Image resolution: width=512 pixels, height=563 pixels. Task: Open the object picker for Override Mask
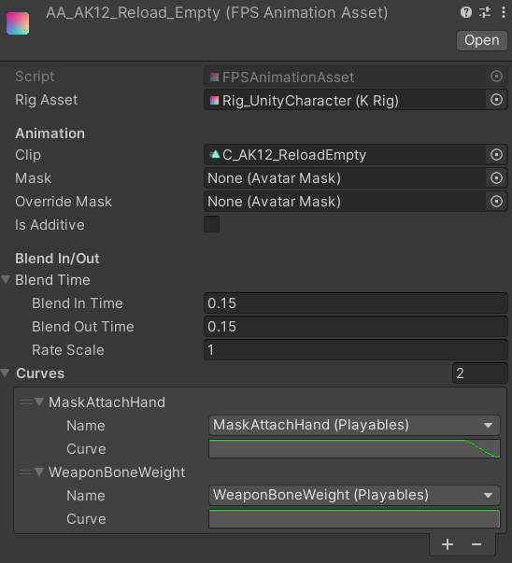point(496,202)
